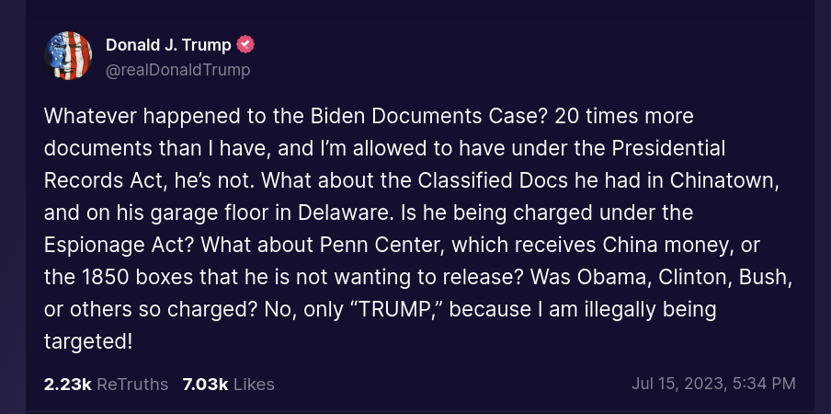Visit the @realDonaldTrump handle link
Image resolution: width=831 pixels, height=414 pixels.
178,70
